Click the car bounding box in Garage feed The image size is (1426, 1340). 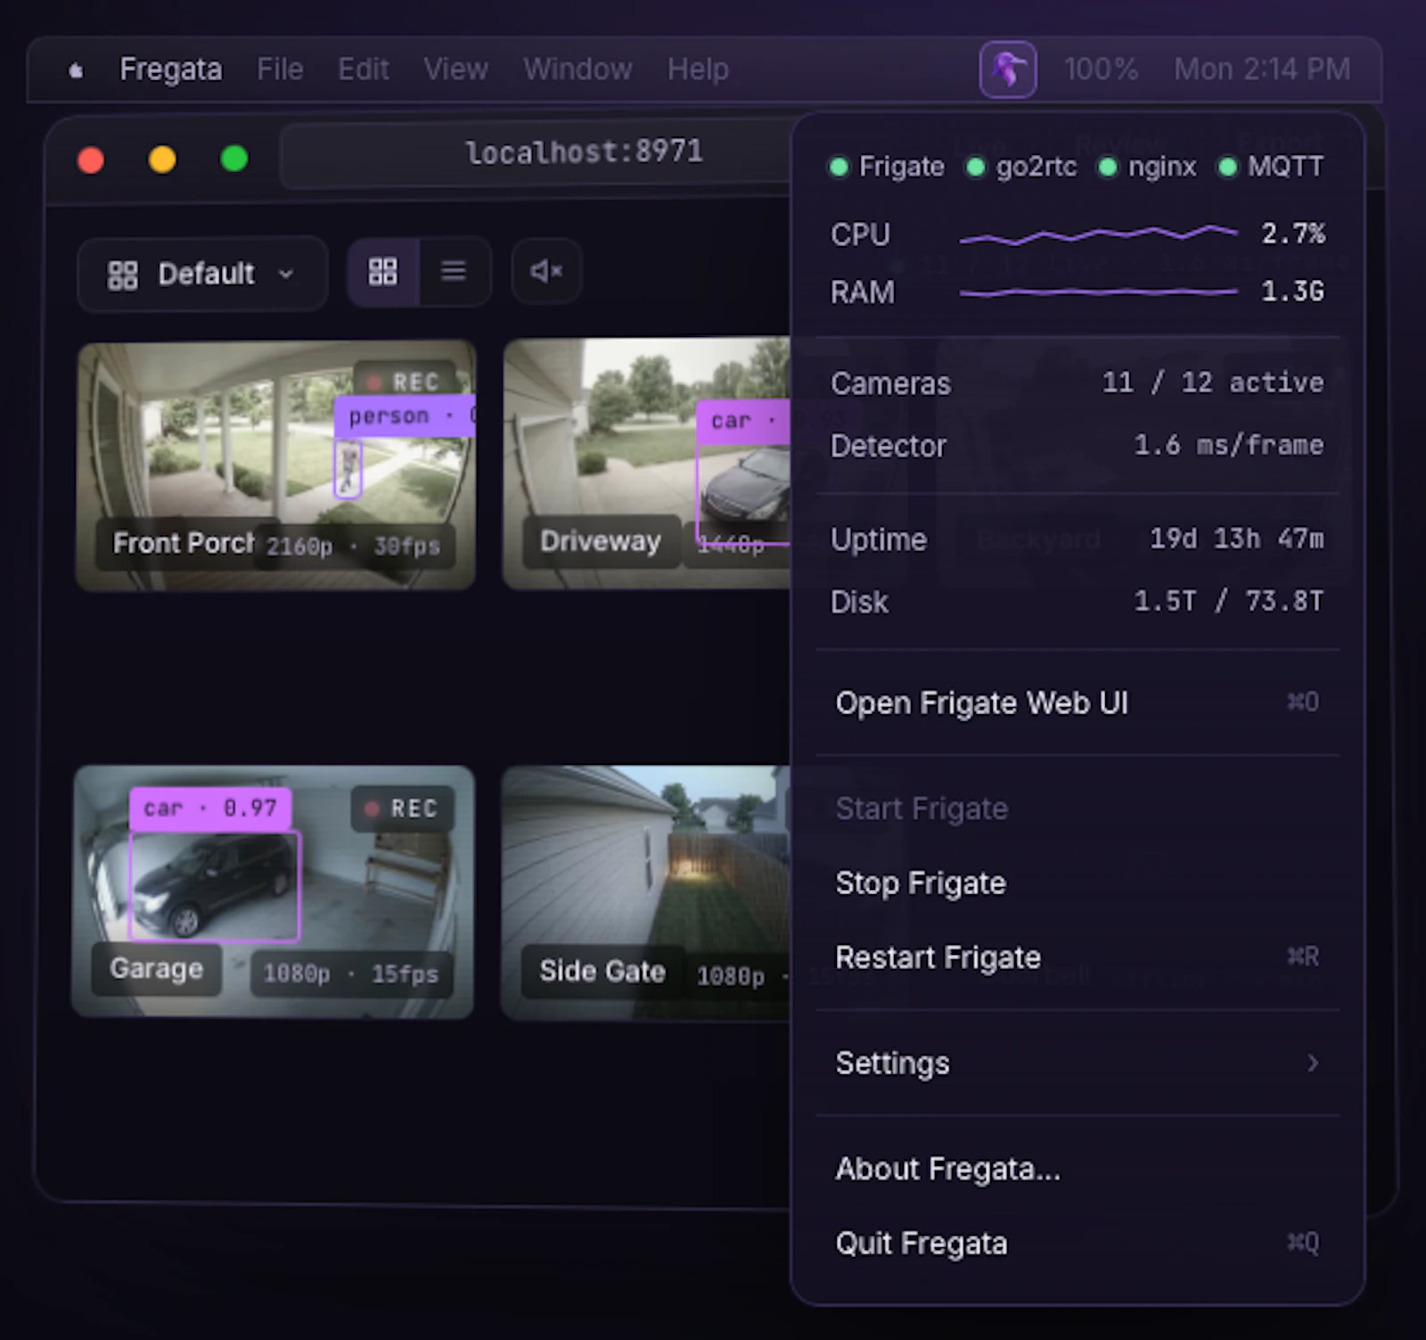coord(215,885)
